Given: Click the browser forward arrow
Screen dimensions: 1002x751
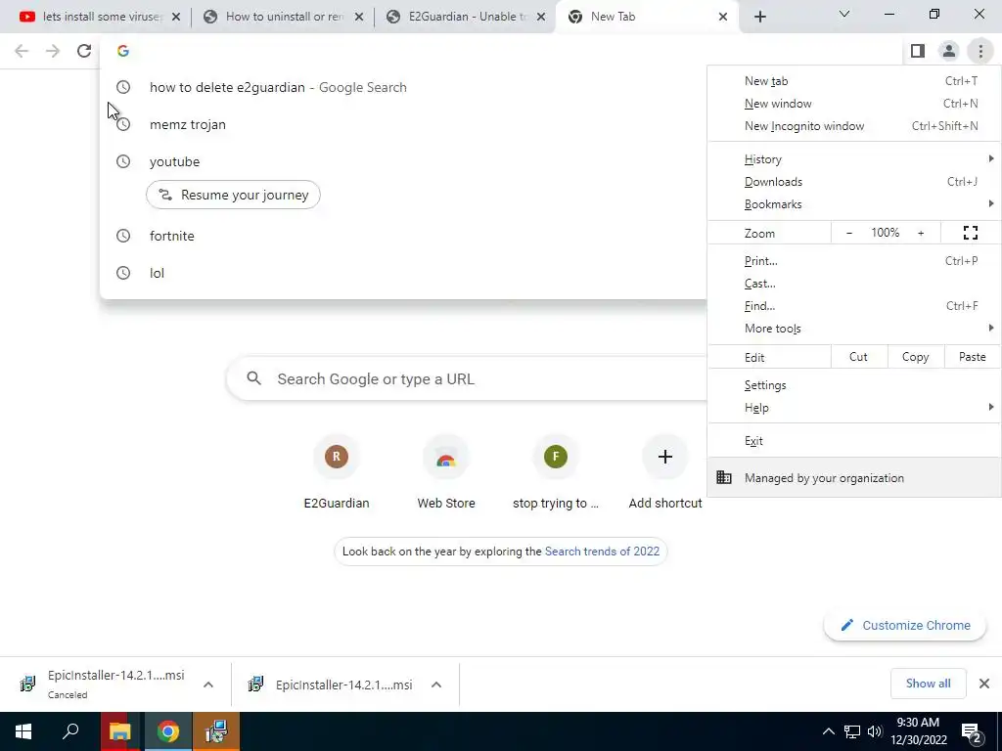Looking at the screenshot, I should click(x=53, y=51).
